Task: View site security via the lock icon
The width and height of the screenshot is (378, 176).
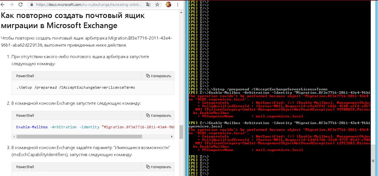Action: tap(32, 5)
